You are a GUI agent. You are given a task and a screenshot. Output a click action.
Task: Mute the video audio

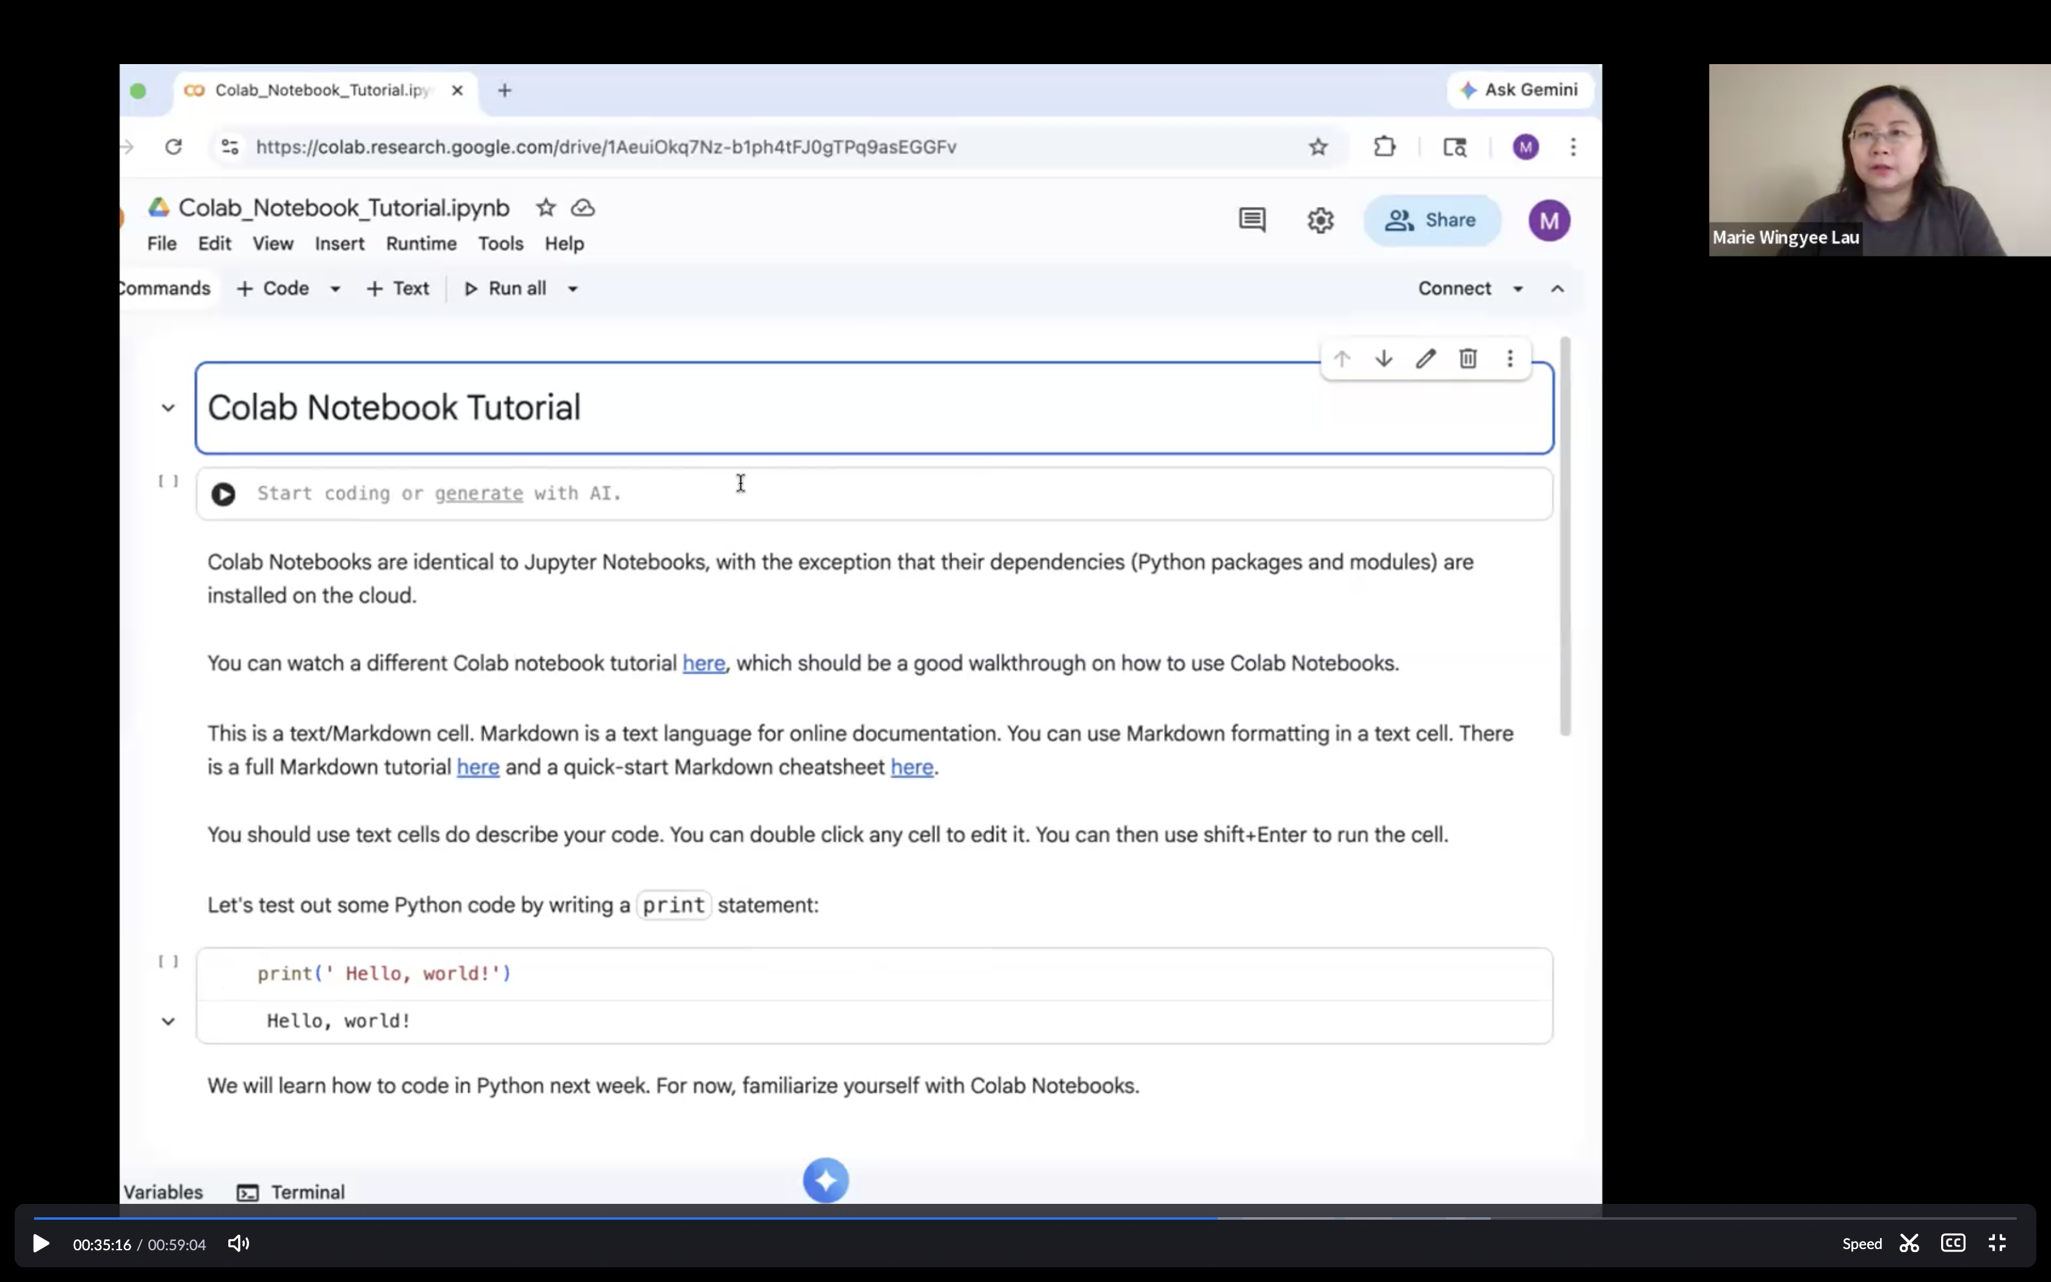pos(238,1244)
